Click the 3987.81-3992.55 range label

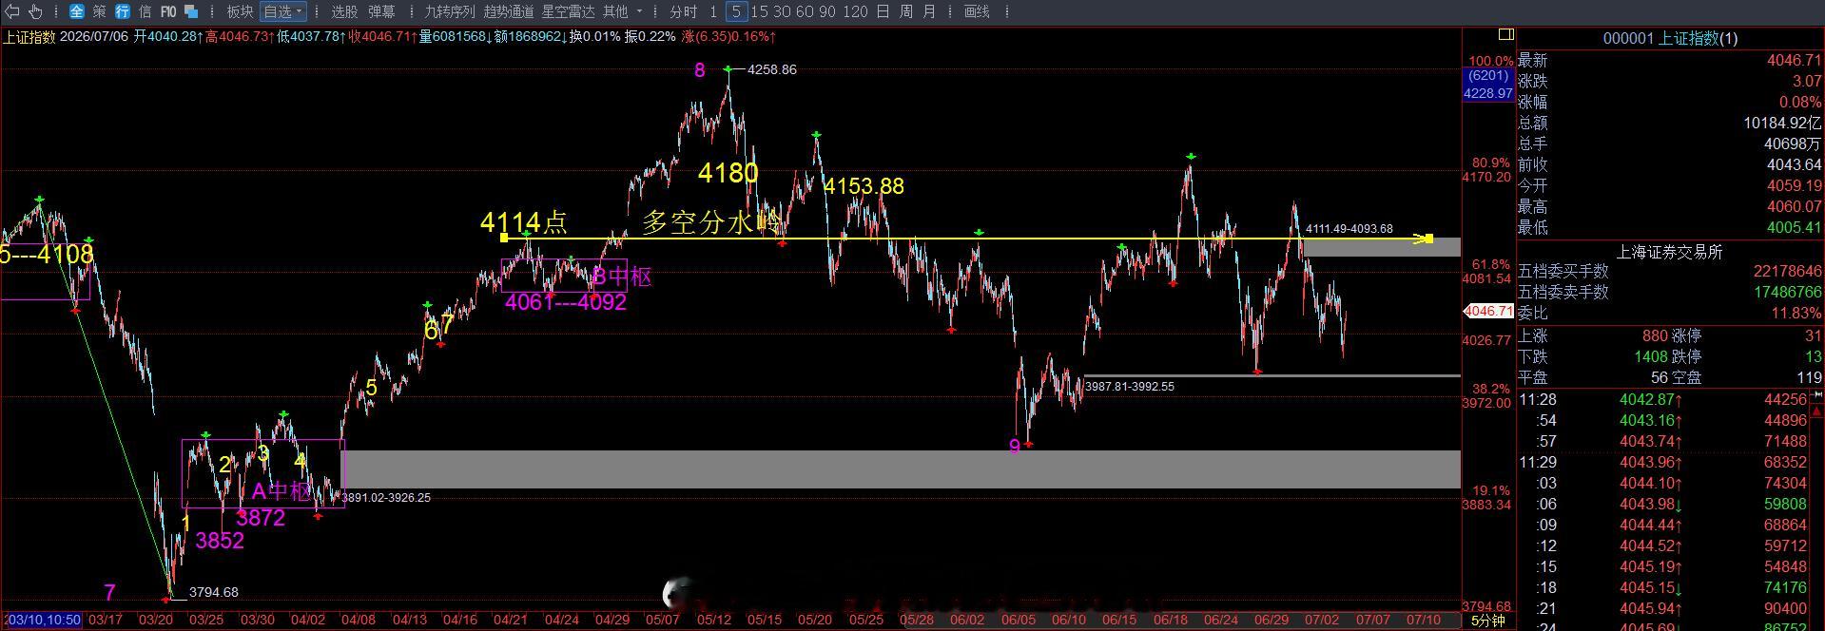(x=1130, y=387)
